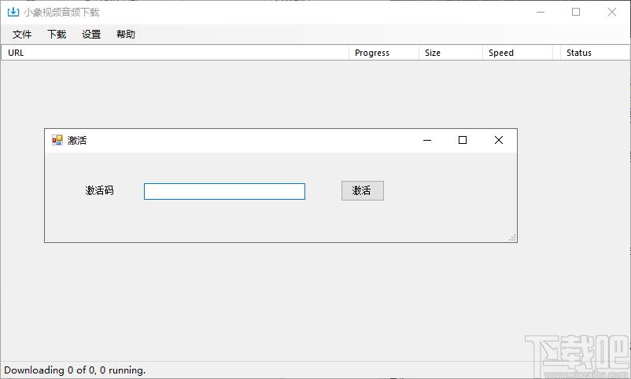Image resolution: width=631 pixels, height=379 pixels.
Task: Focus the 激活码 input field
Action: 224,192
